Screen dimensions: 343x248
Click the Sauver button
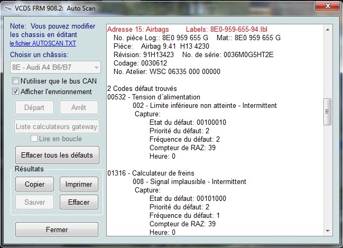tap(34, 202)
